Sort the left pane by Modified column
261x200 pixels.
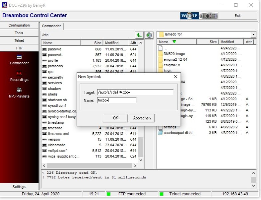tap(115, 43)
